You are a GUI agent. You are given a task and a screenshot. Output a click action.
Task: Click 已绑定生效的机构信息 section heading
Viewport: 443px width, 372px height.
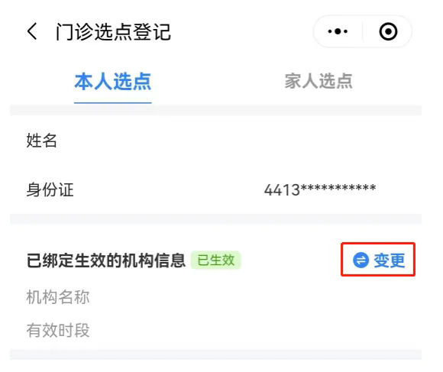tap(106, 260)
